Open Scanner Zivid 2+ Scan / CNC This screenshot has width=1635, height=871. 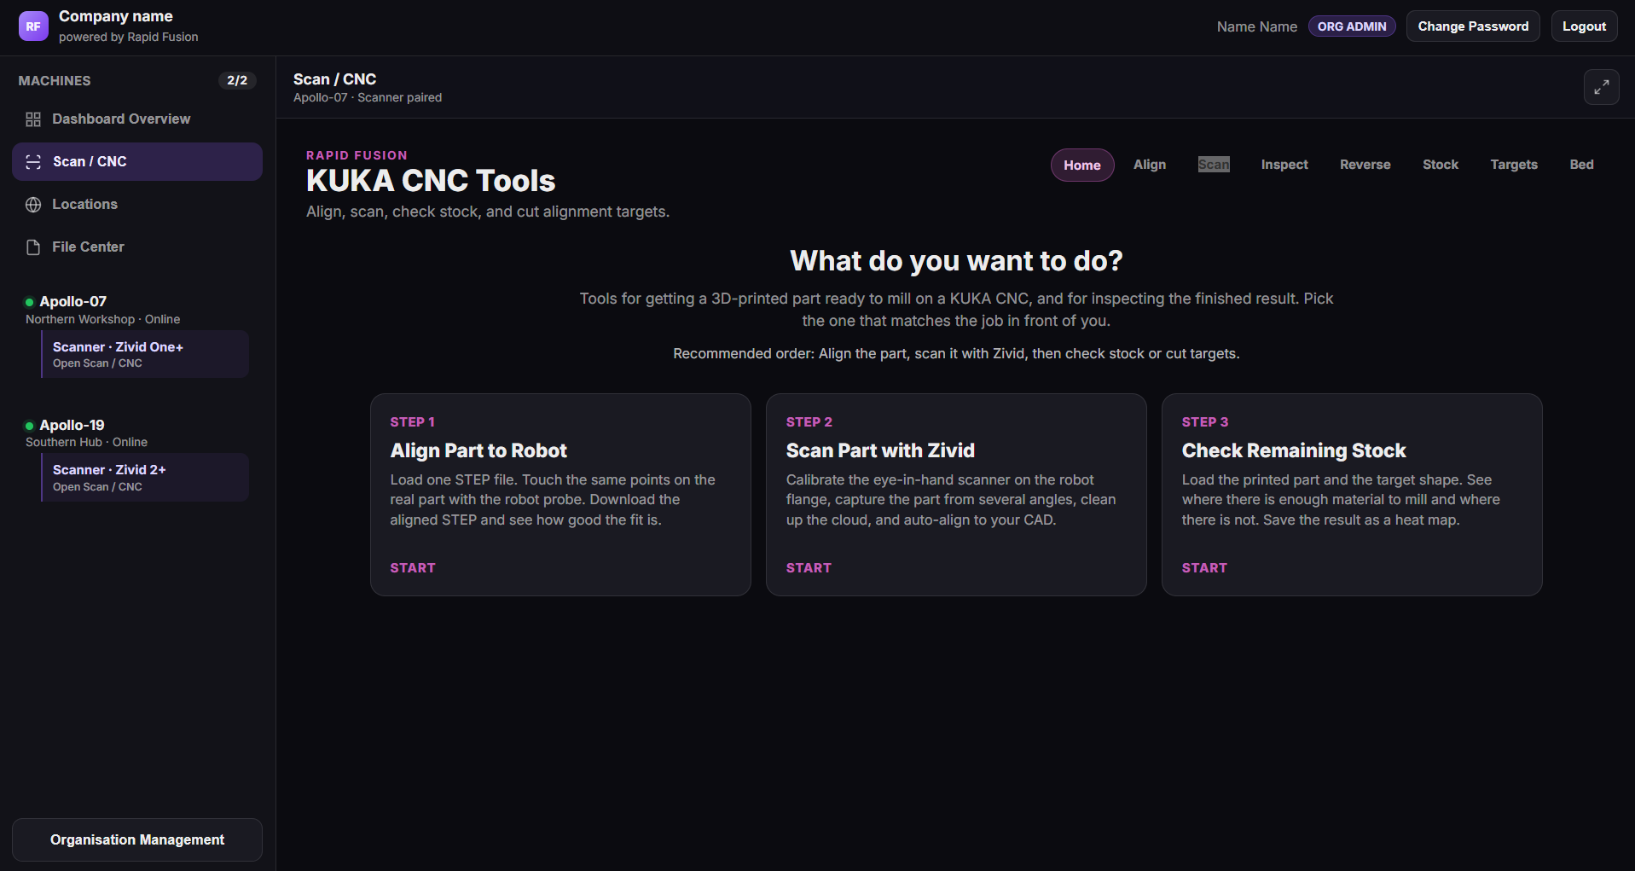pyautogui.click(x=145, y=478)
